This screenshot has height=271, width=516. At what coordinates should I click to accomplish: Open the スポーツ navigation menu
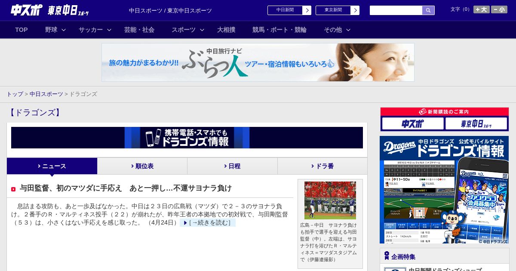[x=184, y=30]
